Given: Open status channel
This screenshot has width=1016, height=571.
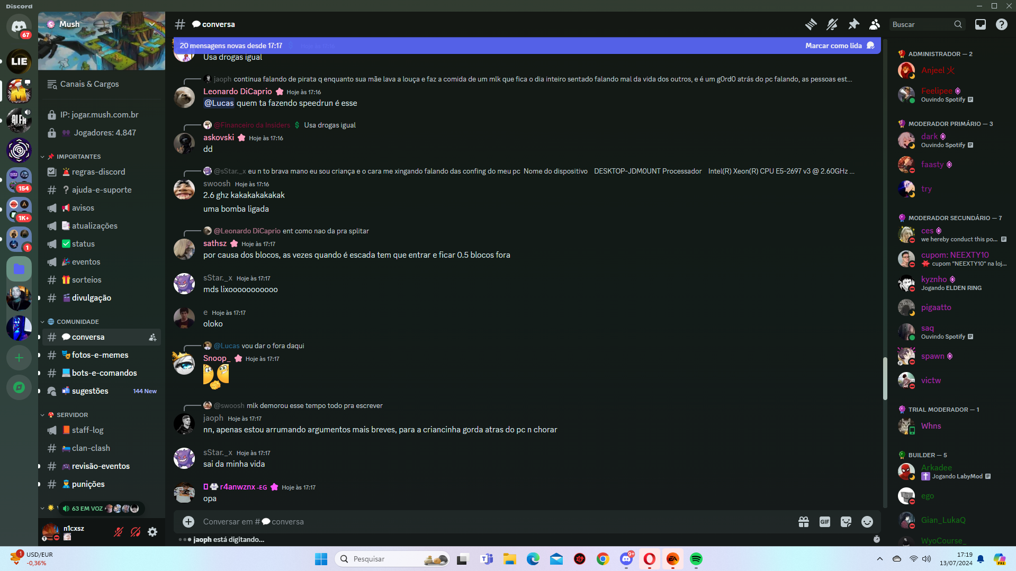Looking at the screenshot, I should (101, 244).
